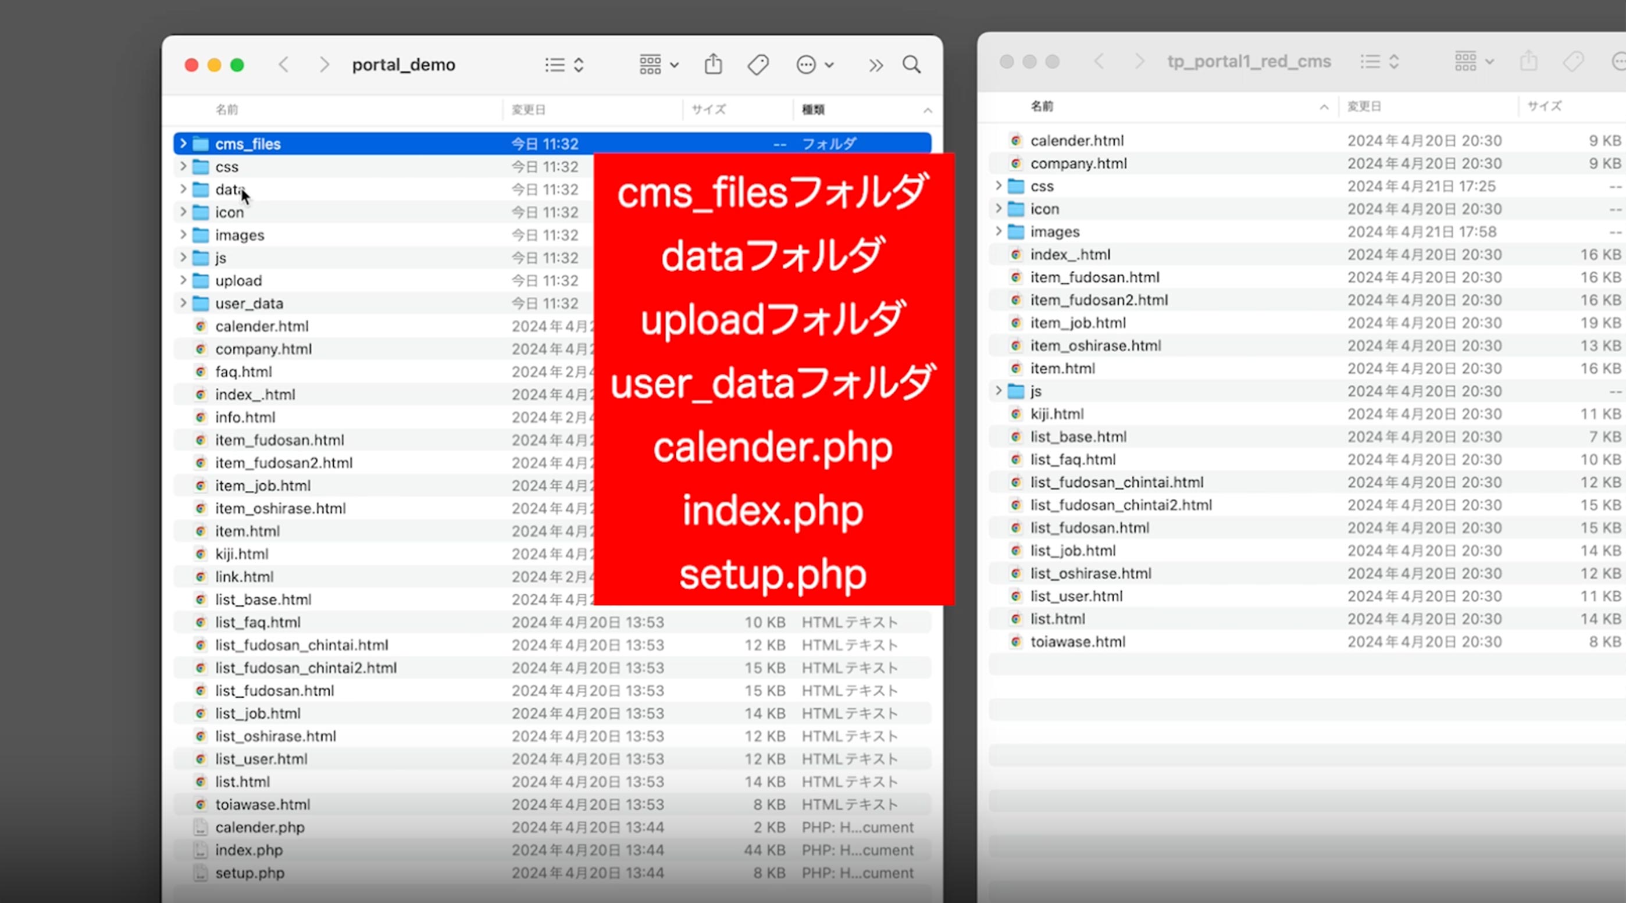1626x903 pixels.
Task: Expand the data folder in portal_demo
Action: point(183,190)
